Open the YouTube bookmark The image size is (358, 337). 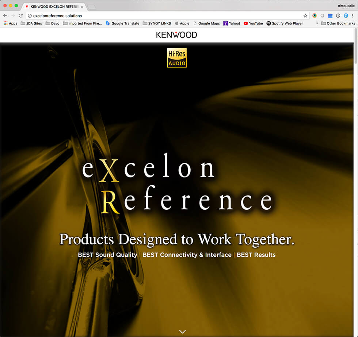(253, 23)
